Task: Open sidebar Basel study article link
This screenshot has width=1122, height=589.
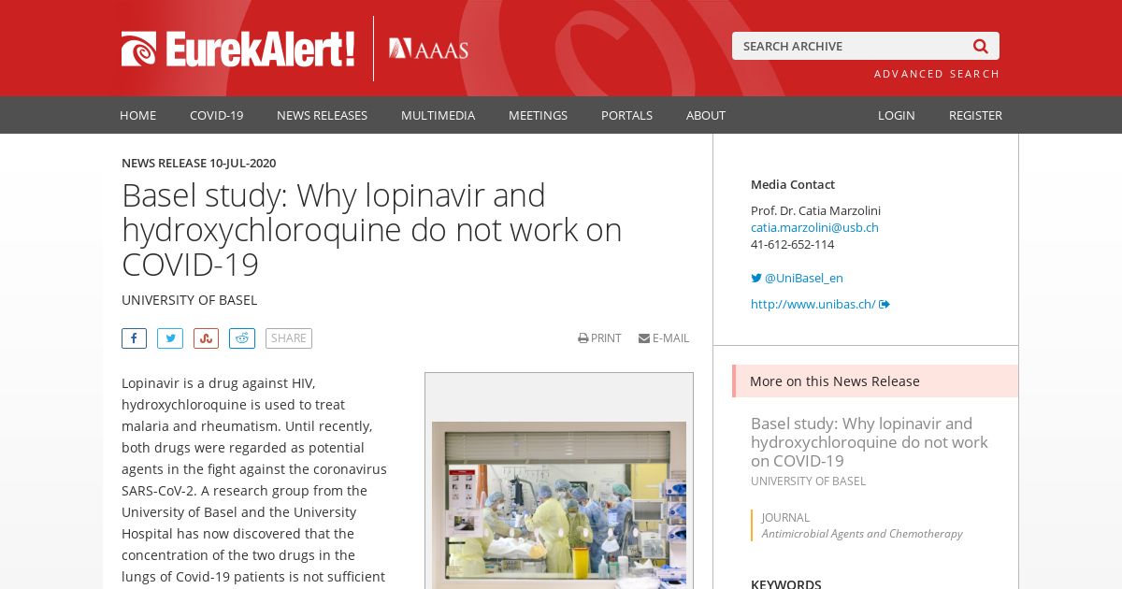Action: coord(870,442)
